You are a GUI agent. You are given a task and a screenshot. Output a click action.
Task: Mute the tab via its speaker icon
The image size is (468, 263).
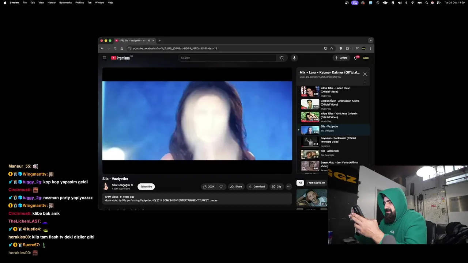coord(148,41)
